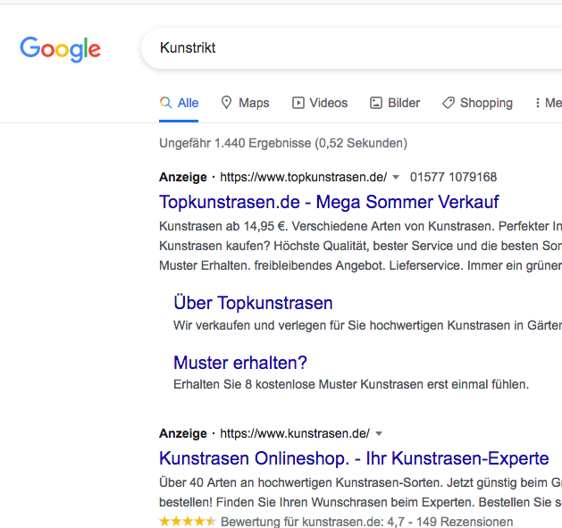Switch to the Maps tab
The height and width of the screenshot is (528, 562).
245,103
